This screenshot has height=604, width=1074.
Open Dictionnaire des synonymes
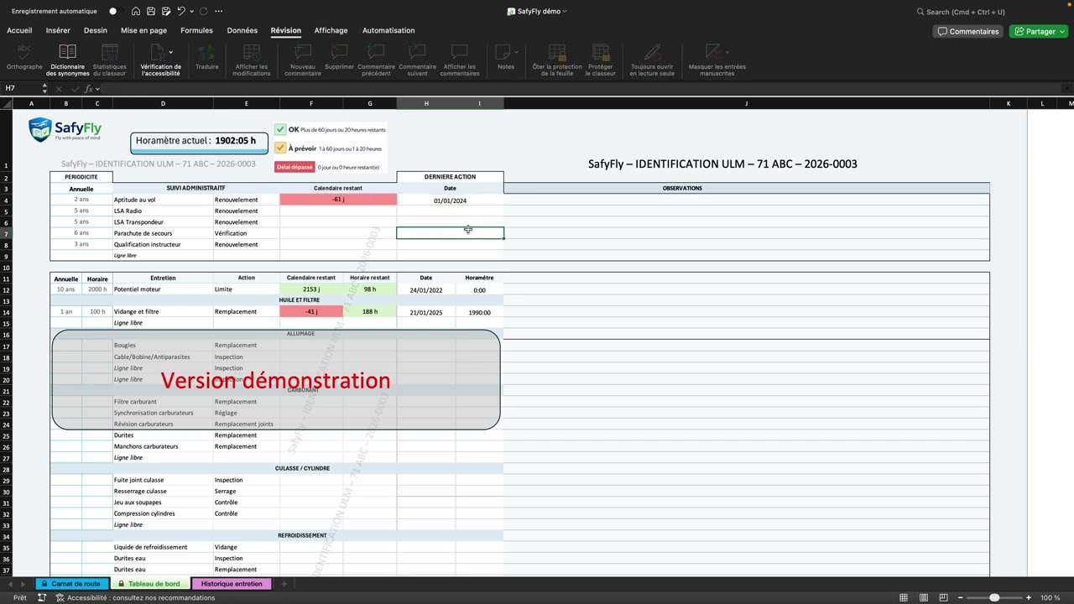(68, 60)
